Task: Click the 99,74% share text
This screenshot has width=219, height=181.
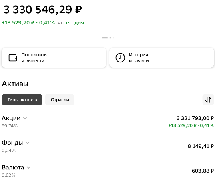Action: click(10, 126)
